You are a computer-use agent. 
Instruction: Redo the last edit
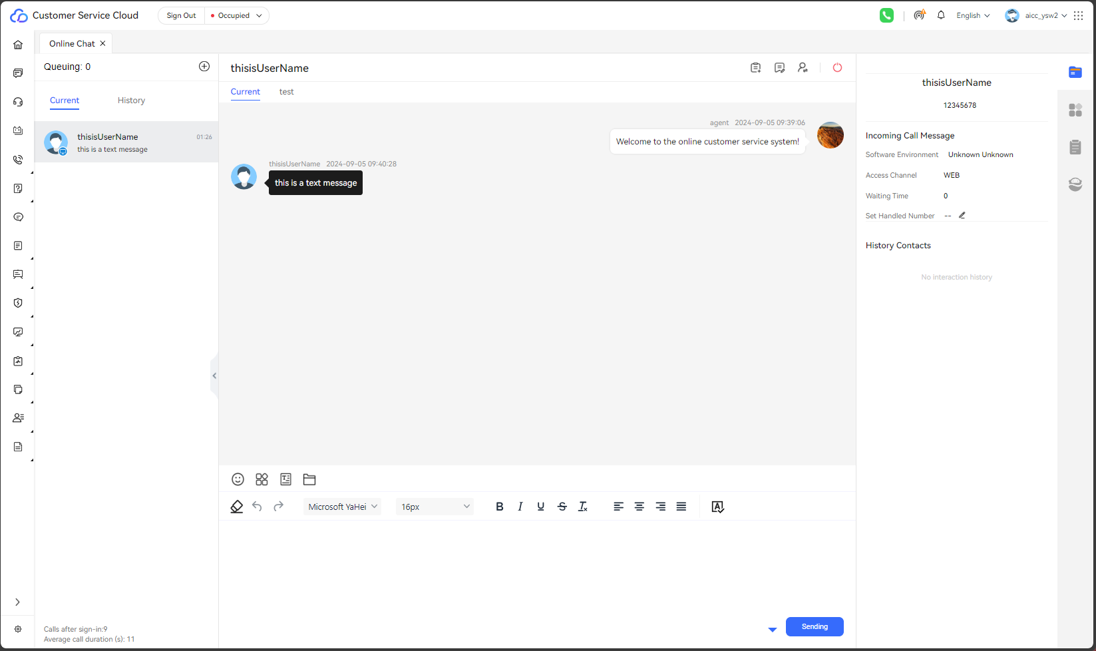tap(278, 507)
